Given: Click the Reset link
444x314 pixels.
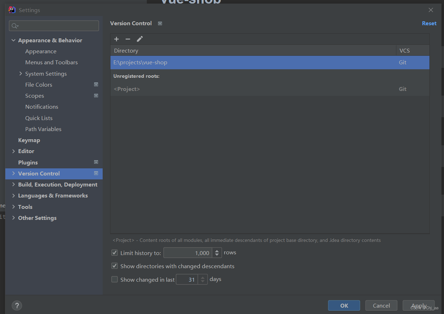Looking at the screenshot, I should [x=429, y=23].
